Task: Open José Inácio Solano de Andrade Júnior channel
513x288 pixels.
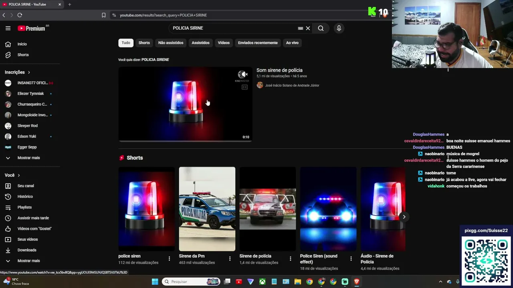Action: point(292,85)
